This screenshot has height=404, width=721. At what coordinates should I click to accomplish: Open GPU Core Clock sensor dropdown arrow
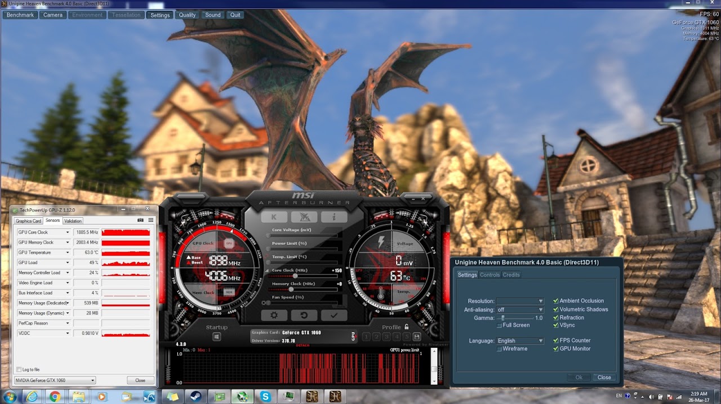(68, 232)
